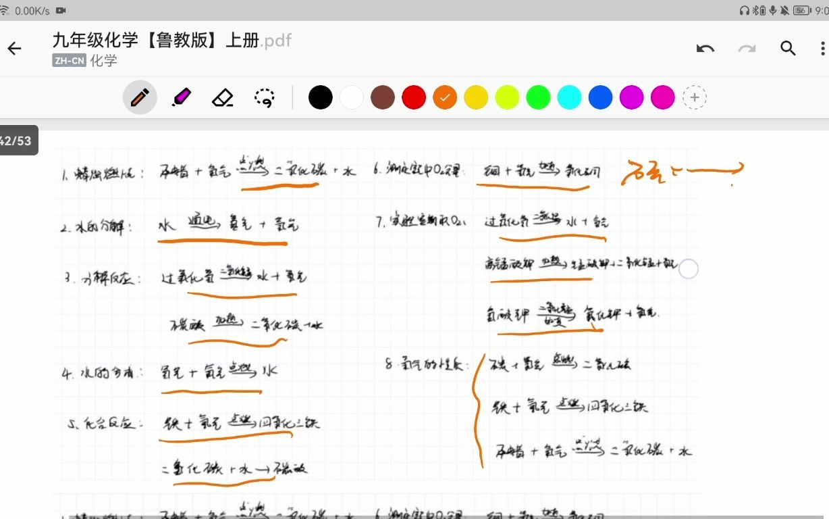Select the magenta ink color
The width and height of the screenshot is (829, 519).
(631, 97)
